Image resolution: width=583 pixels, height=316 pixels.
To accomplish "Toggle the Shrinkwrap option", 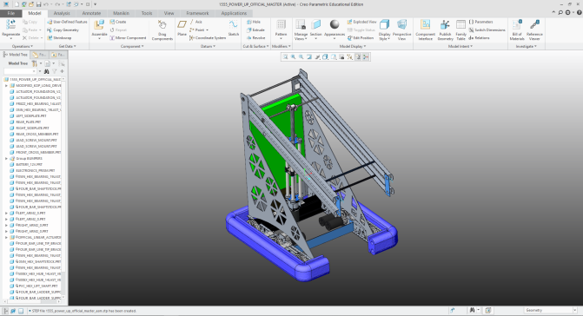I will pyautogui.click(x=59, y=38).
